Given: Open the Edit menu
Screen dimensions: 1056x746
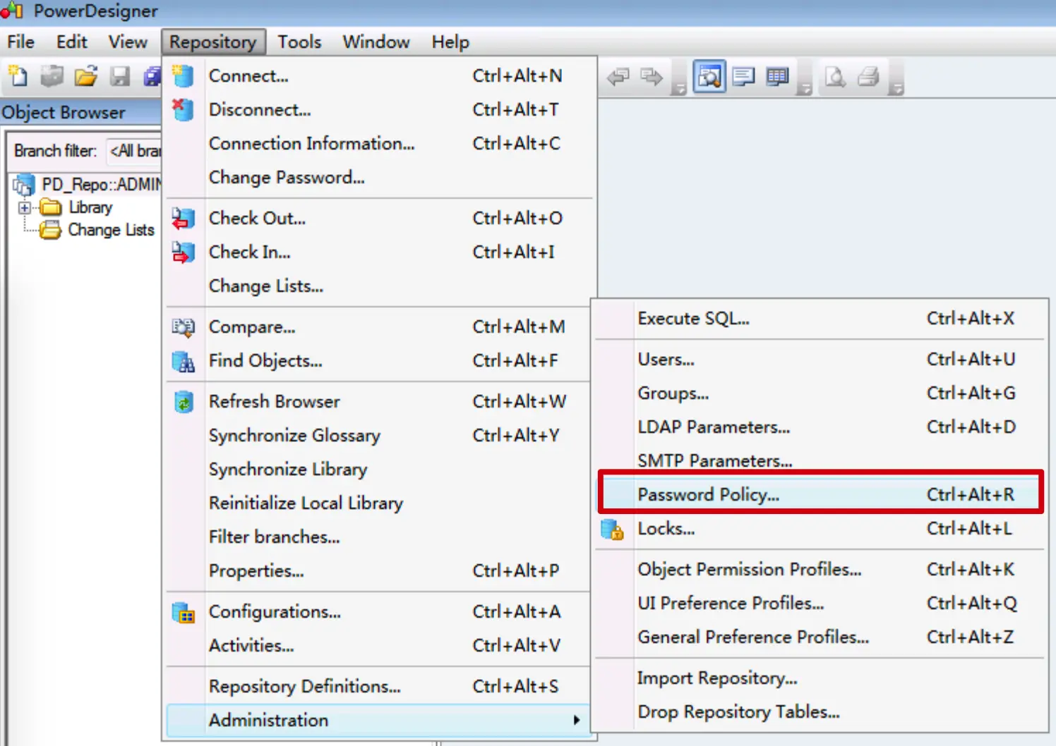Looking at the screenshot, I should pyautogui.click(x=71, y=42).
